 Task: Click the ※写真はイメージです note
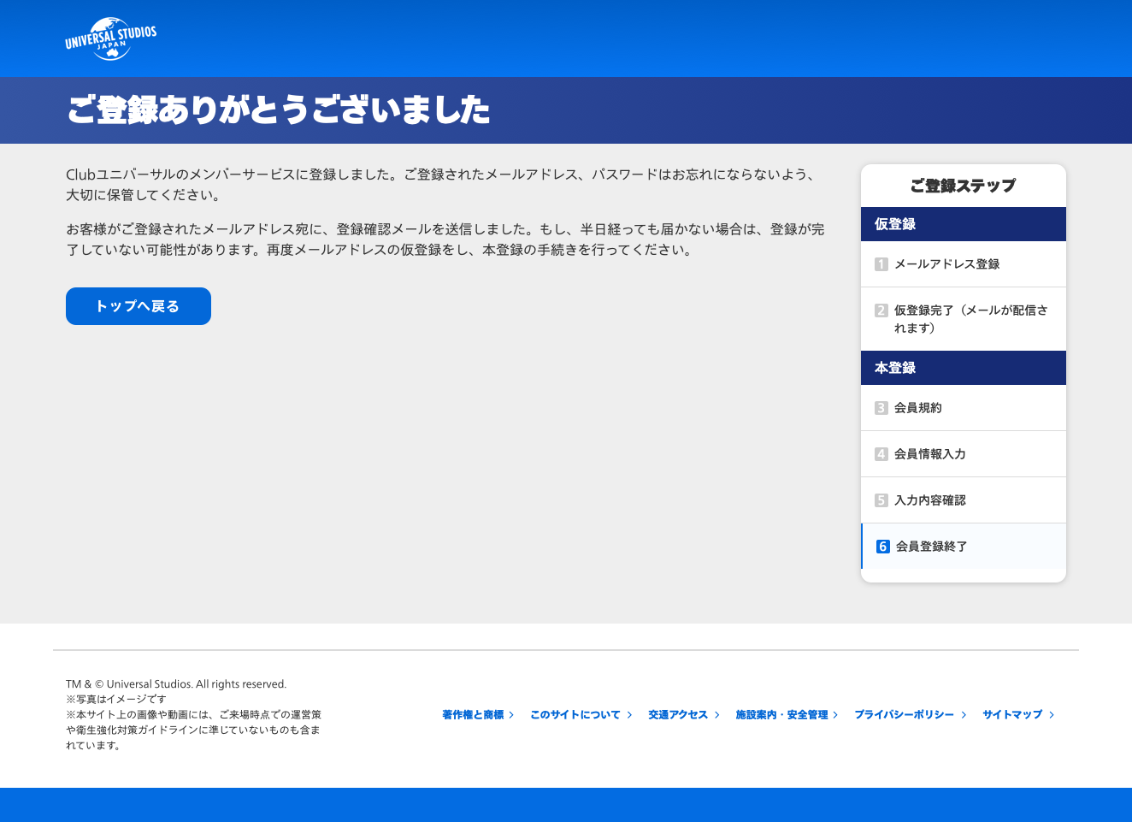click(x=116, y=700)
